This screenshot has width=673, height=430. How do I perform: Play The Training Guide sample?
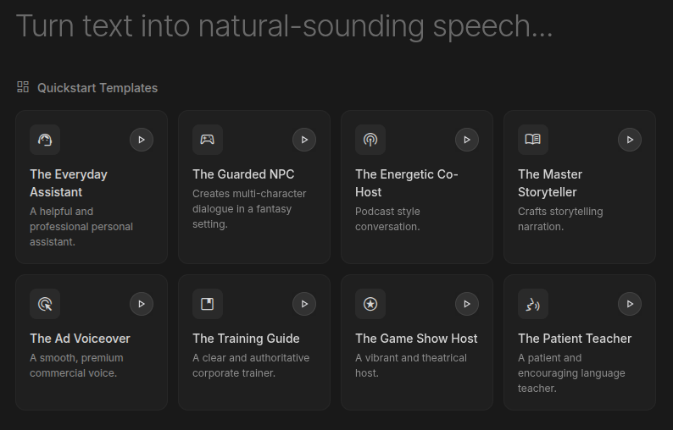tap(304, 304)
